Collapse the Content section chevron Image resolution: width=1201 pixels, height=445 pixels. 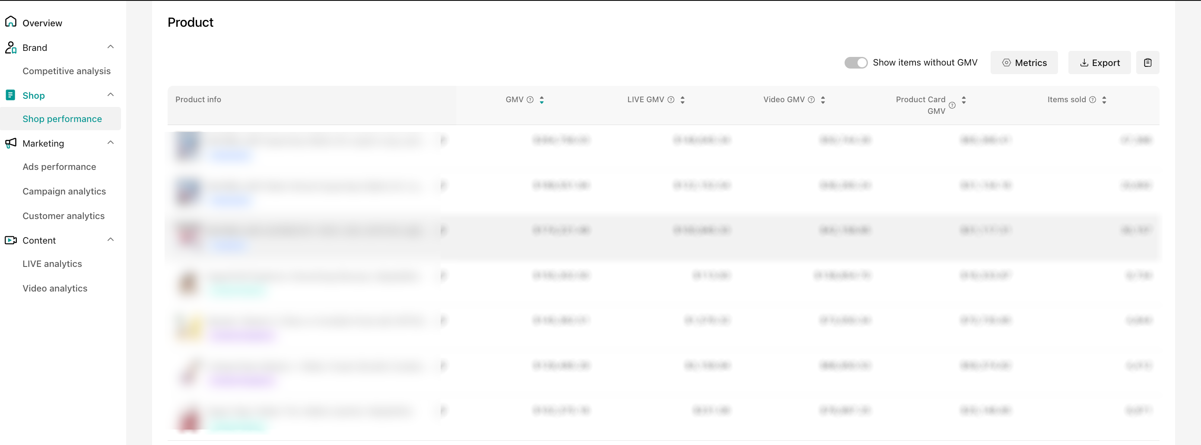tap(111, 240)
